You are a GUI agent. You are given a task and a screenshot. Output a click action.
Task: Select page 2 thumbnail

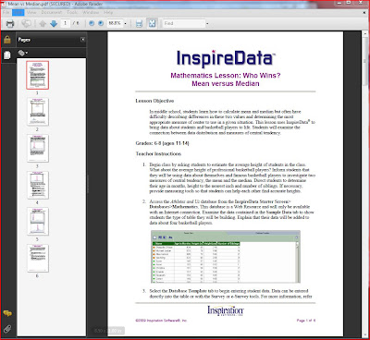click(x=38, y=112)
